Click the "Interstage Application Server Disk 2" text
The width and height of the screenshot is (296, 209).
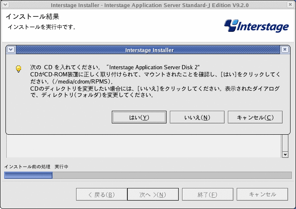point(153,67)
